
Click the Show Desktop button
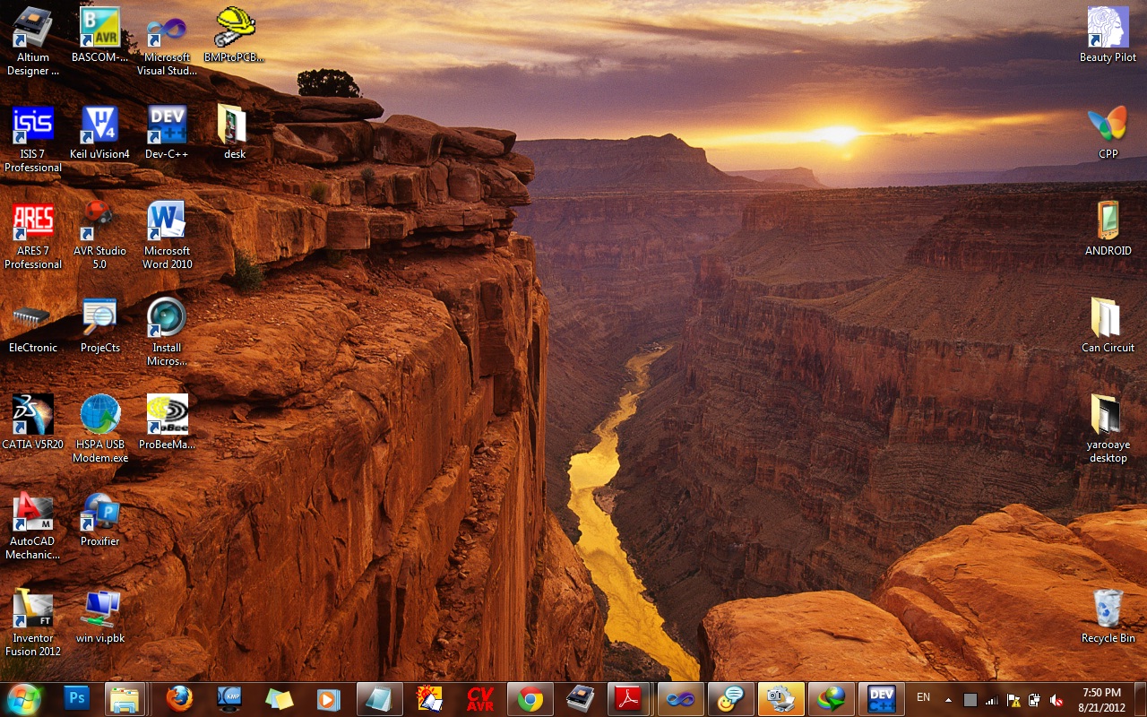[1140, 699]
